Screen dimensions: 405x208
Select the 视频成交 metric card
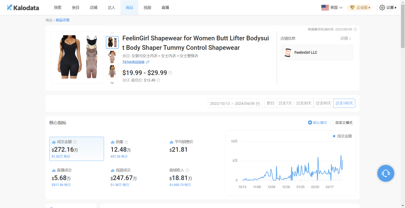tap(136, 177)
